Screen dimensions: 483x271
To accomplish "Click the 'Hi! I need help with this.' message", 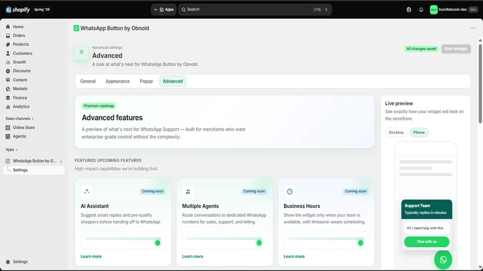I will [426, 228].
